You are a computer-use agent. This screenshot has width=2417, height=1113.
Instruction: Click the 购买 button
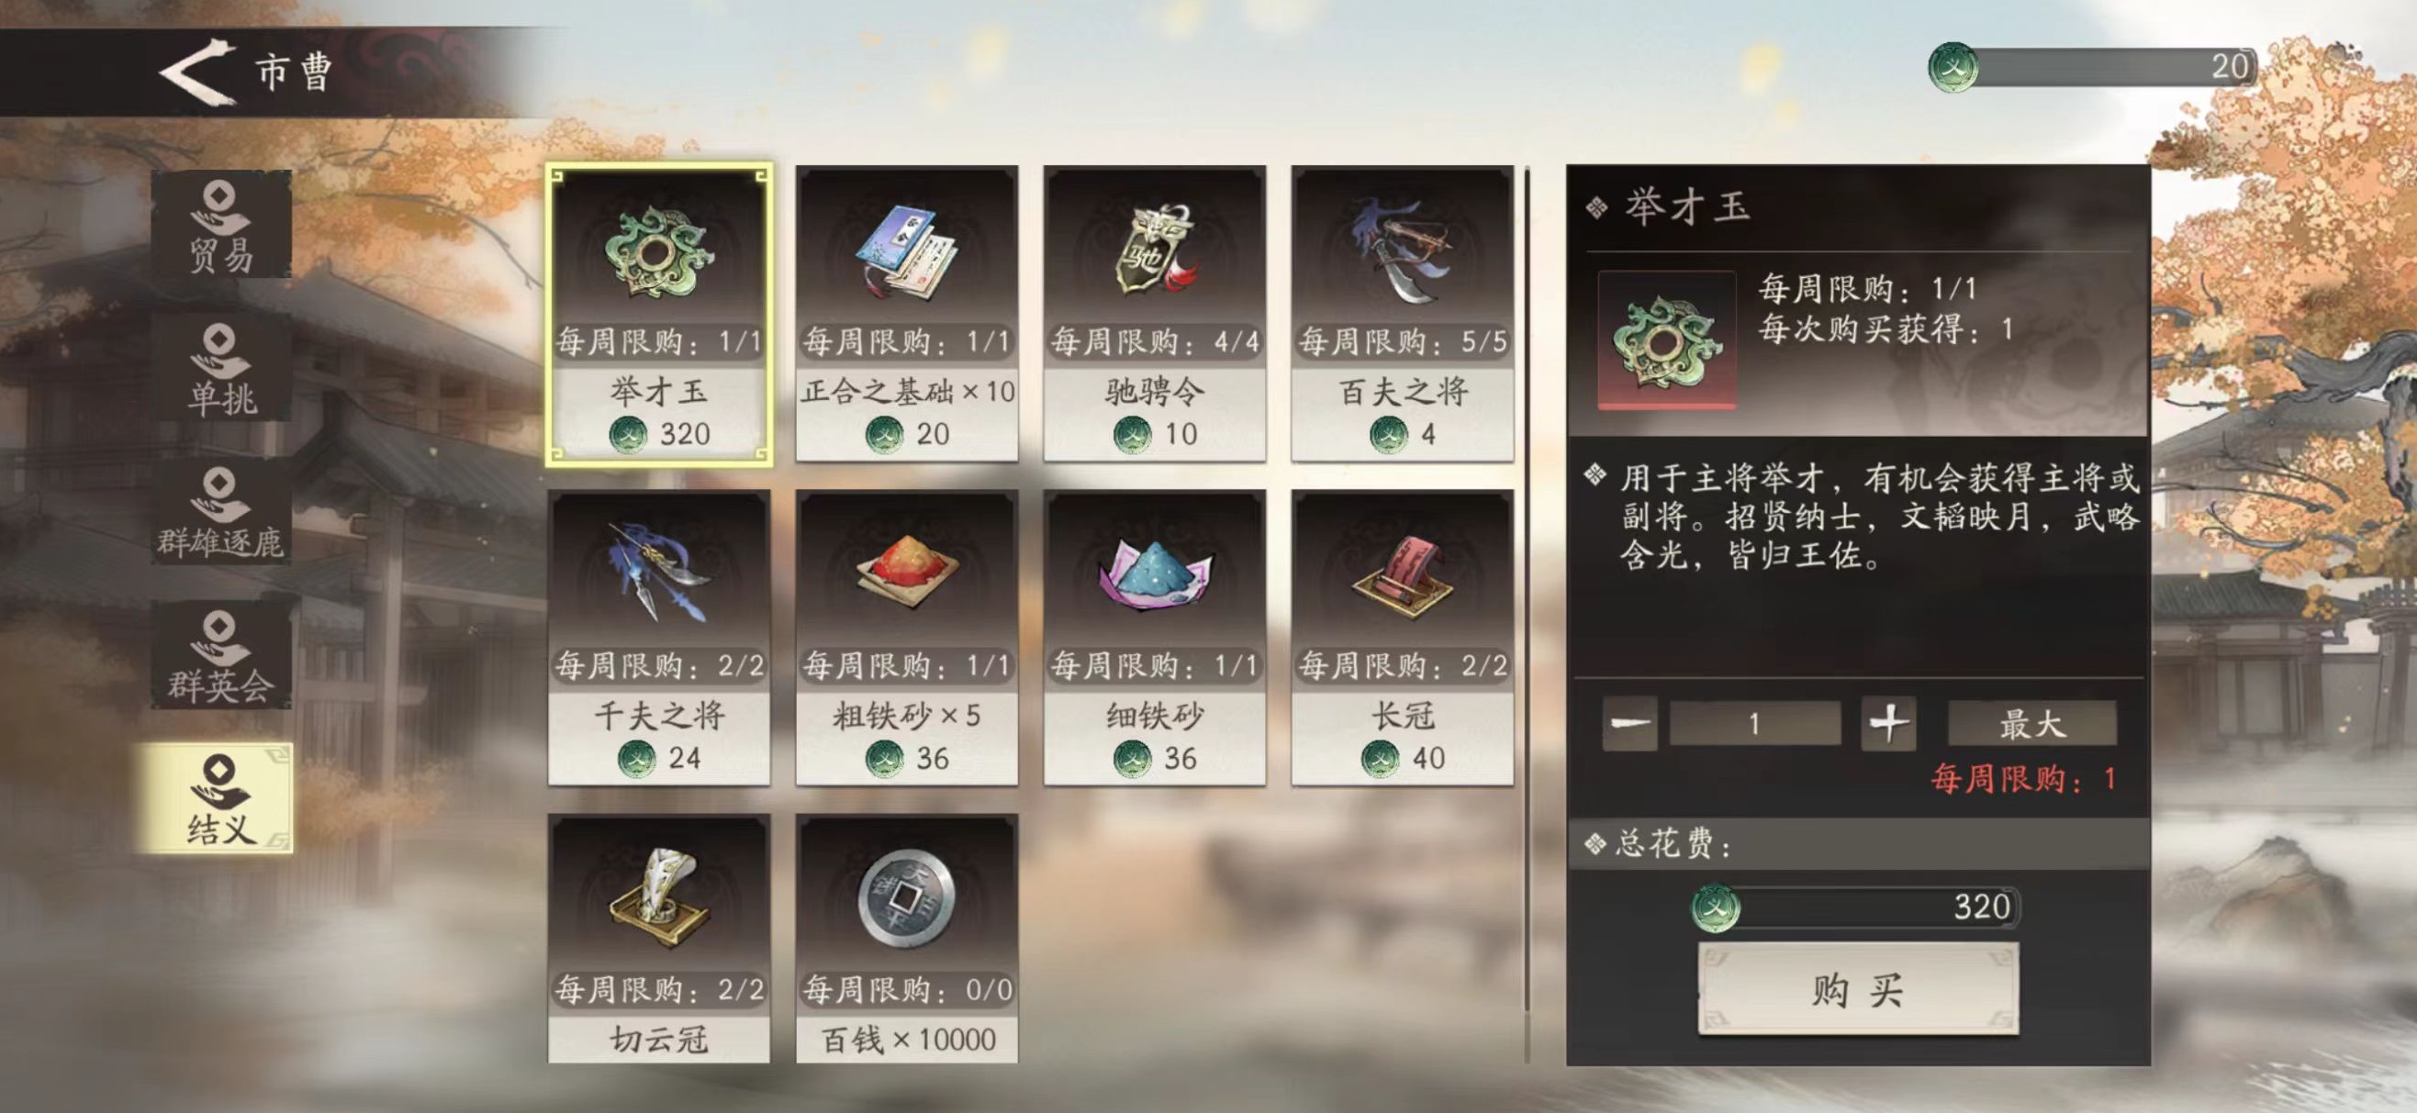1858,990
